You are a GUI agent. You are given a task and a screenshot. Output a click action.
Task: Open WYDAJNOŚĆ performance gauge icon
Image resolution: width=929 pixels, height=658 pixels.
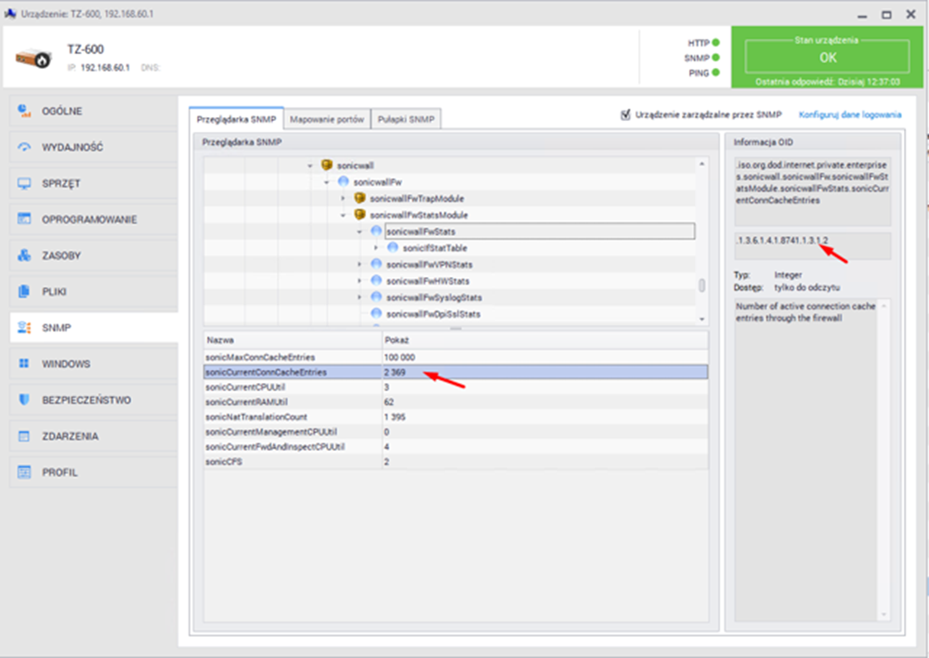coord(25,148)
